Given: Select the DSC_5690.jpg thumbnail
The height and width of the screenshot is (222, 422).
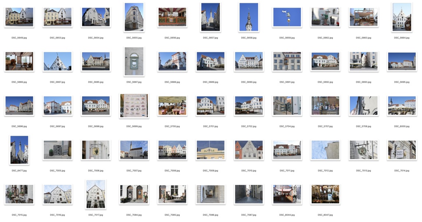Looking at the screenshot, I should (x=249, y=61).
